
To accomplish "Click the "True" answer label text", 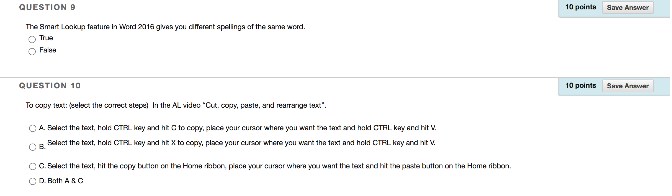I will tap(46, 38).
